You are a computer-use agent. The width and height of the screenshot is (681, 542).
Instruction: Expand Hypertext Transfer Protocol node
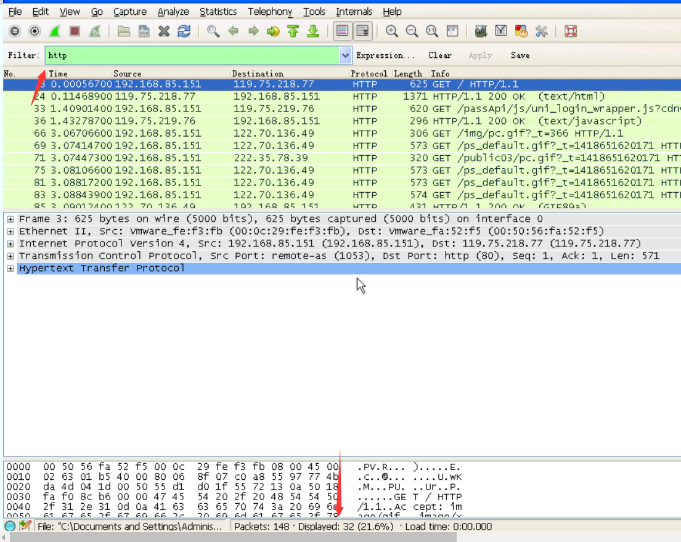point(10,269)
